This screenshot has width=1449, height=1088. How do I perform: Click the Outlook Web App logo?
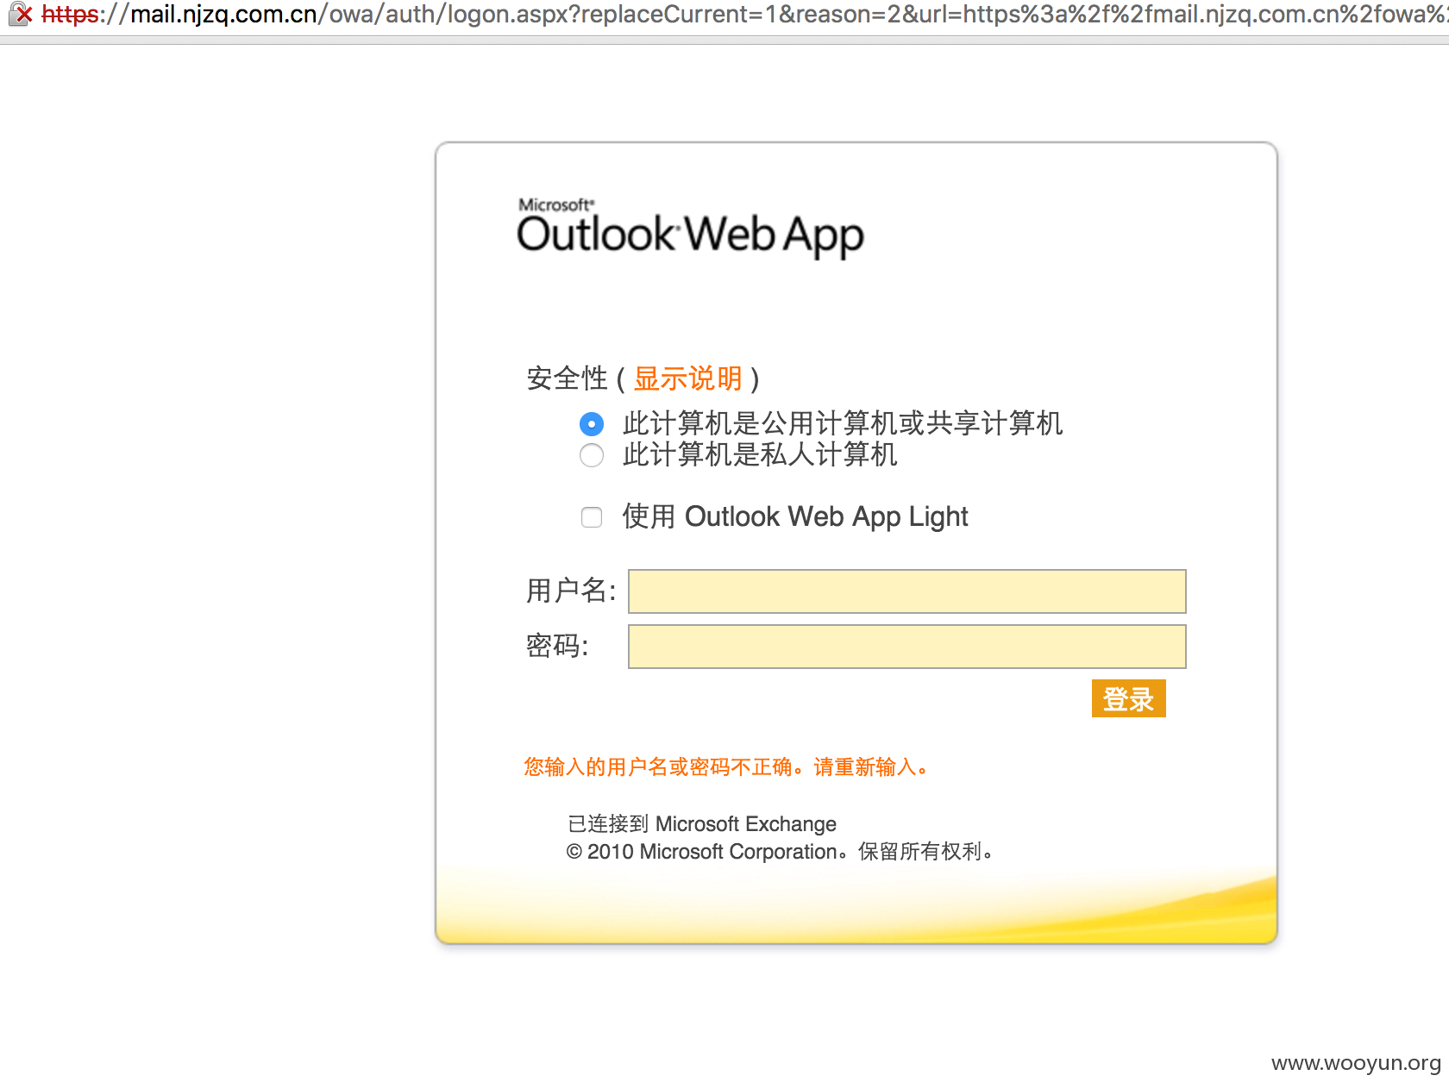(690, 228)
